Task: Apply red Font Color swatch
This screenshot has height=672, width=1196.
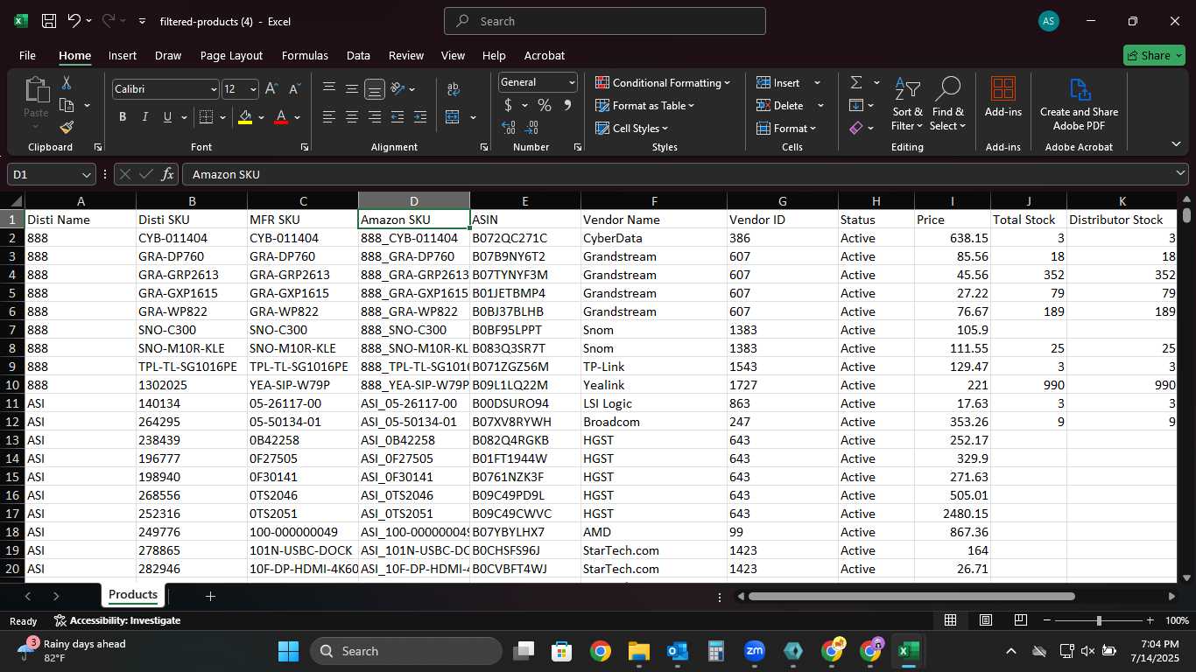Action: point(281,117)
